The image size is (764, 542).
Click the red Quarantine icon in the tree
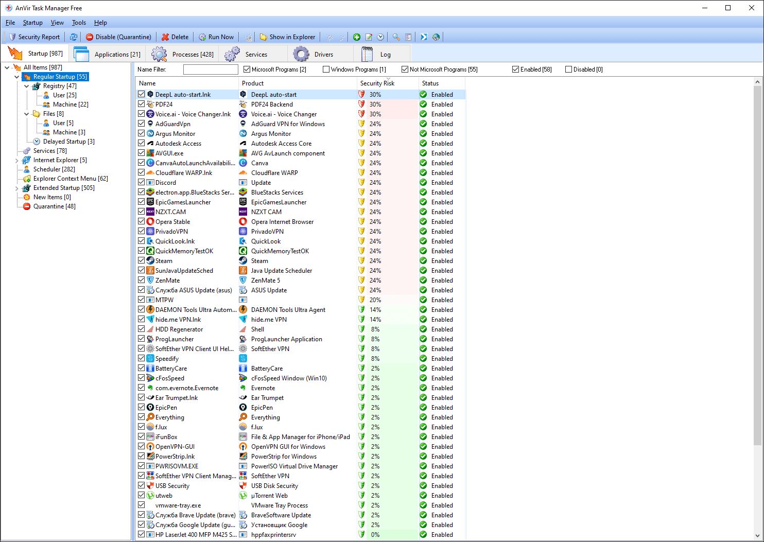point(27,206)
